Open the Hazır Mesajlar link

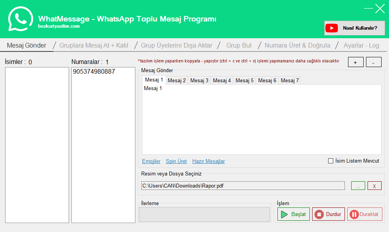coord(208,161)
